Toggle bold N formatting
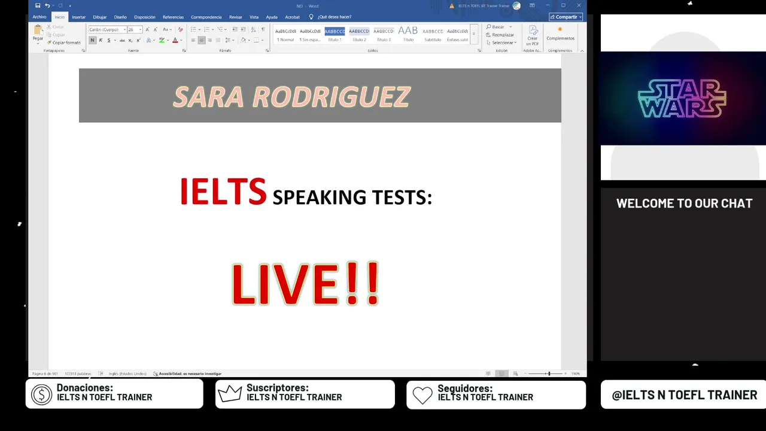The image size is (766, 431). click(x=92, y=40)
